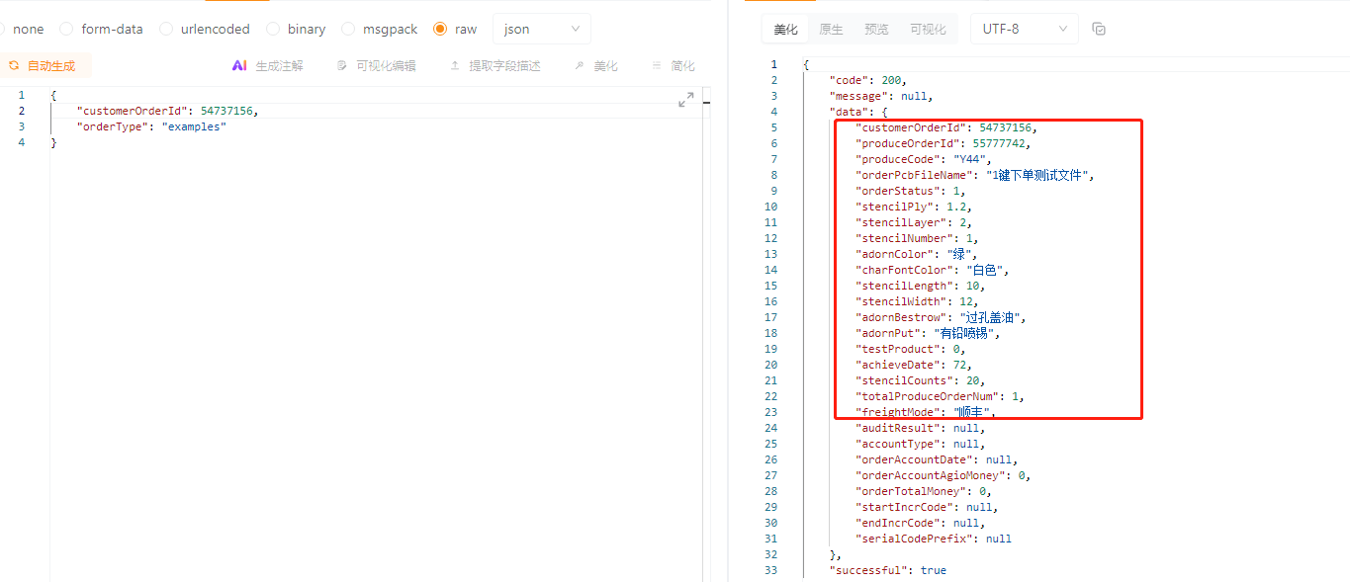Click 提取字段描述 extract icon

click(x=455, y=66)
